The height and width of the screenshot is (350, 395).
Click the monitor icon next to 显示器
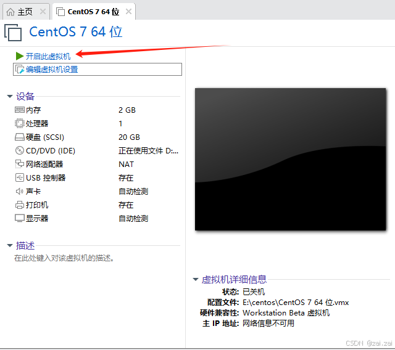(x=20, y=218)
